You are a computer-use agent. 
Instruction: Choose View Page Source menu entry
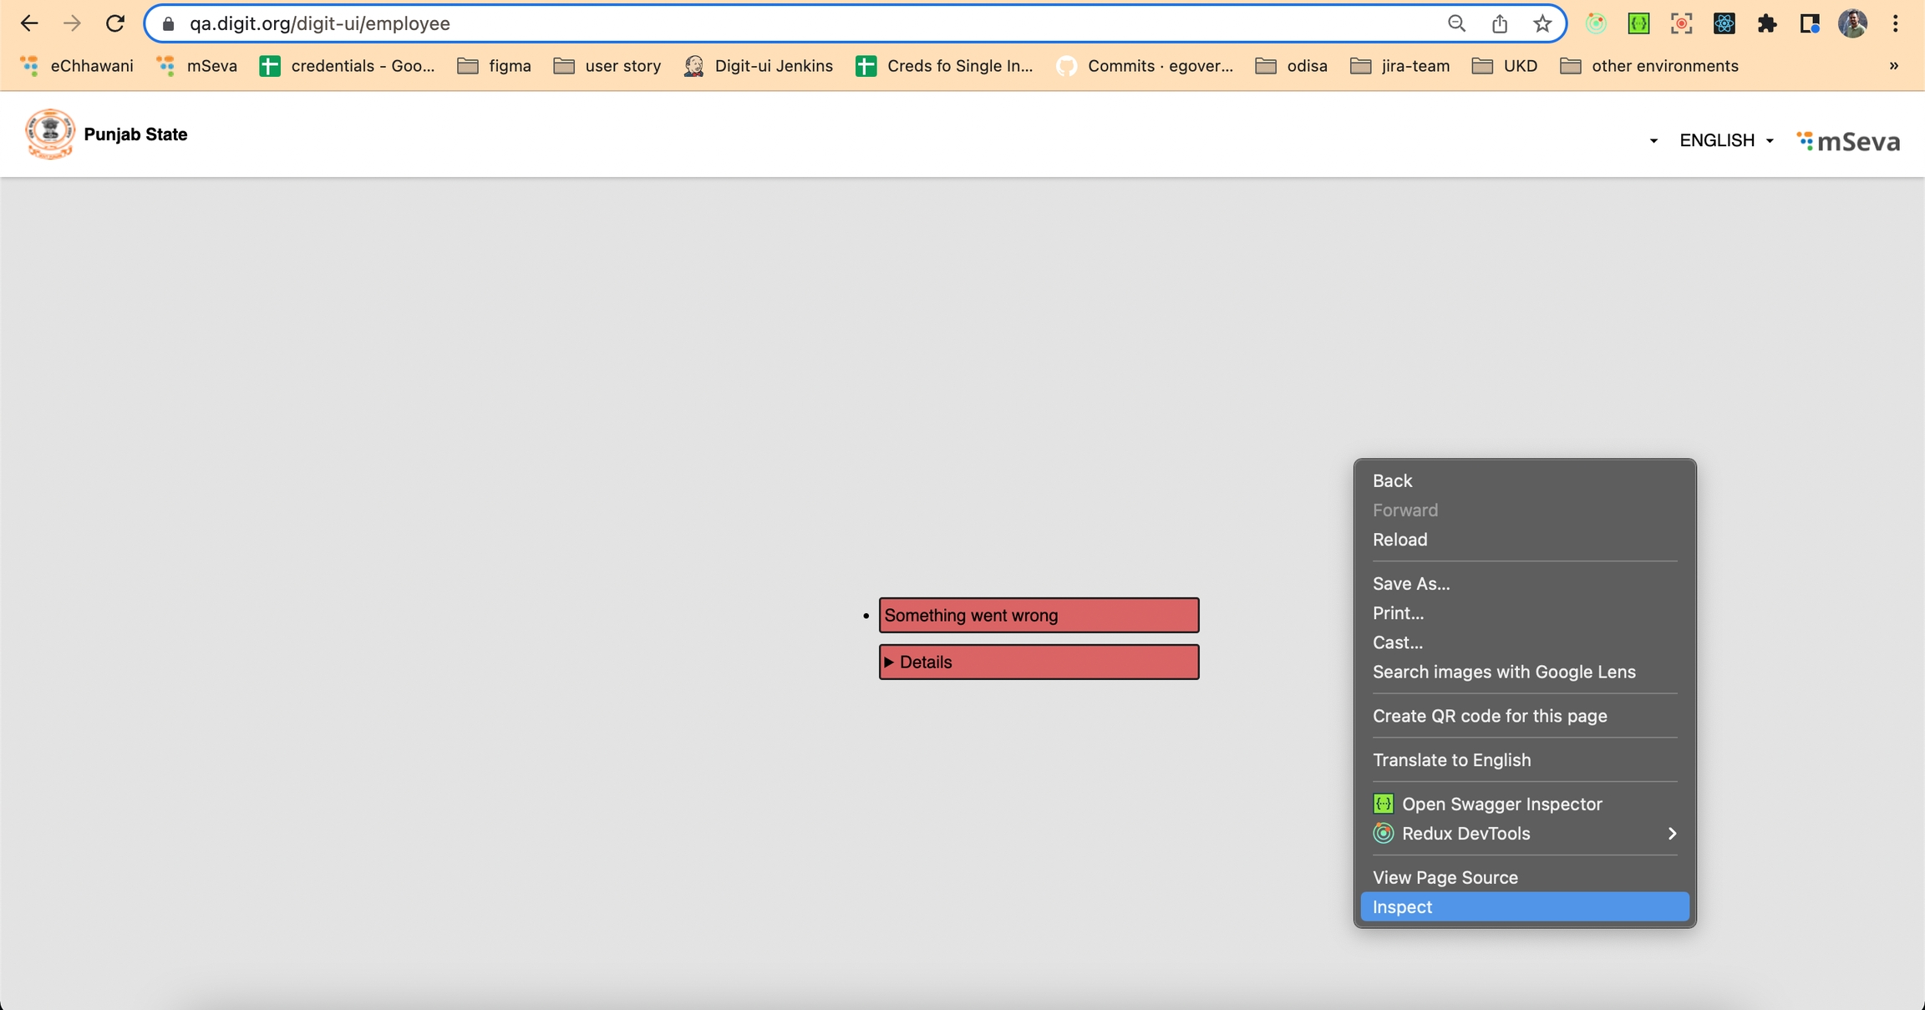[x=1445, y=877]
